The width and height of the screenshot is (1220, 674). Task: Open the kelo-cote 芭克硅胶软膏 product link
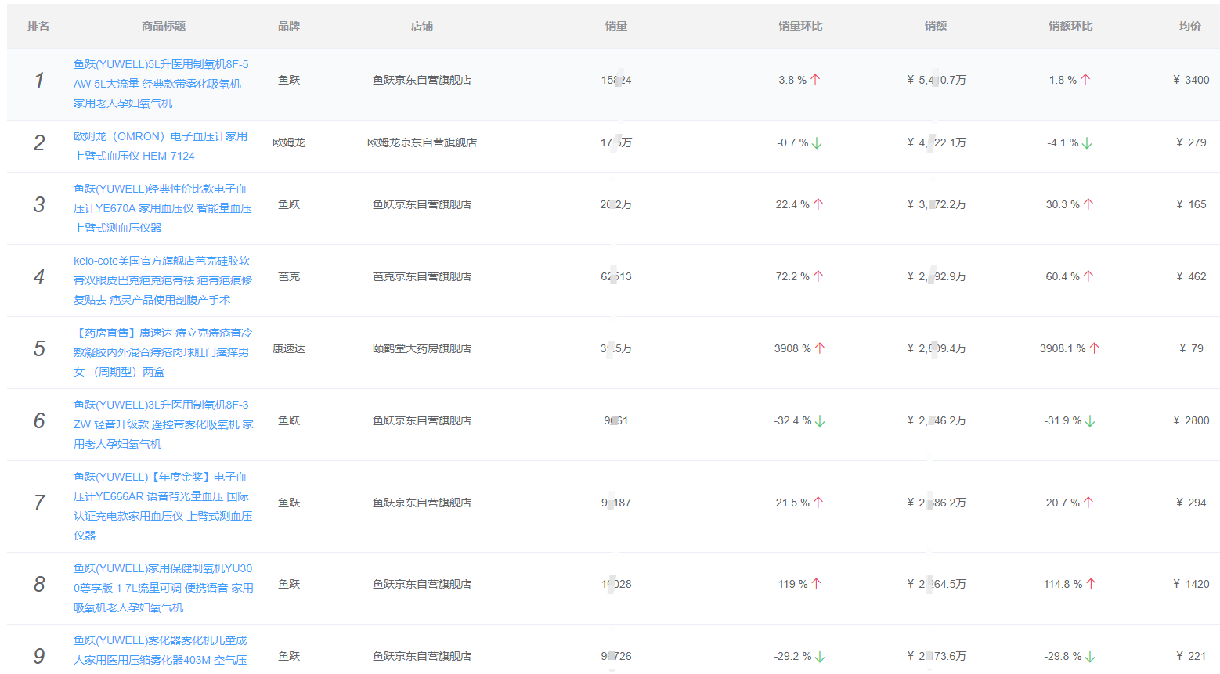click(x=163, y=280)
